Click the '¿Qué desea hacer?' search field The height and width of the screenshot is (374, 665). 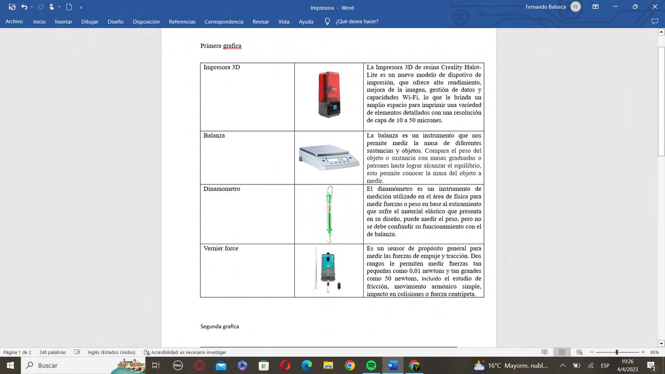pos(357,22)
